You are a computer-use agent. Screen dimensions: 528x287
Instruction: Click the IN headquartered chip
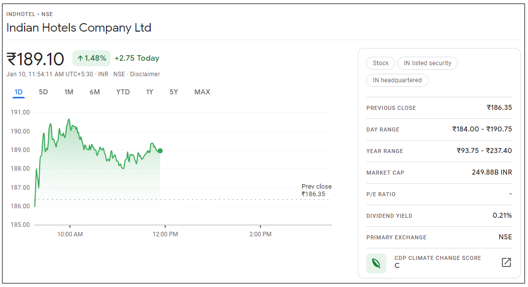[x=397, y=80]
